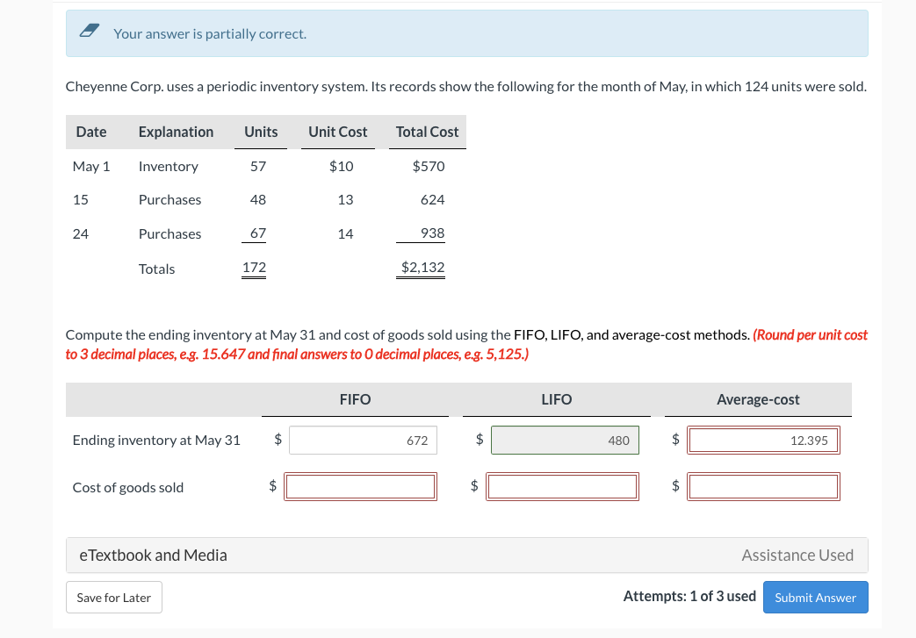Viewport: 916px width, 638px height.
Task: Click the unit cost 14 cell
Action: click(345, 233)
